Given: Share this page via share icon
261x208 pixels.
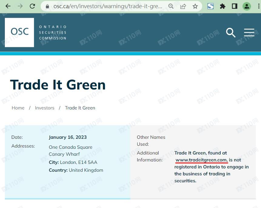Looking at the screenshot, I should click(x=183, y=6).
